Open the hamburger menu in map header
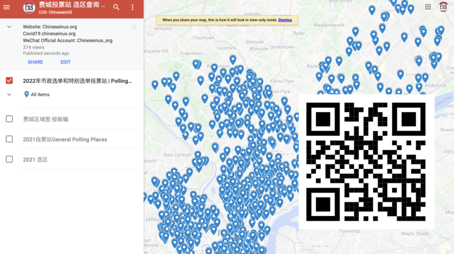Image resolution: width=454 pixels, height=254 pixels. pyautogui.click(x=6, y=7)
